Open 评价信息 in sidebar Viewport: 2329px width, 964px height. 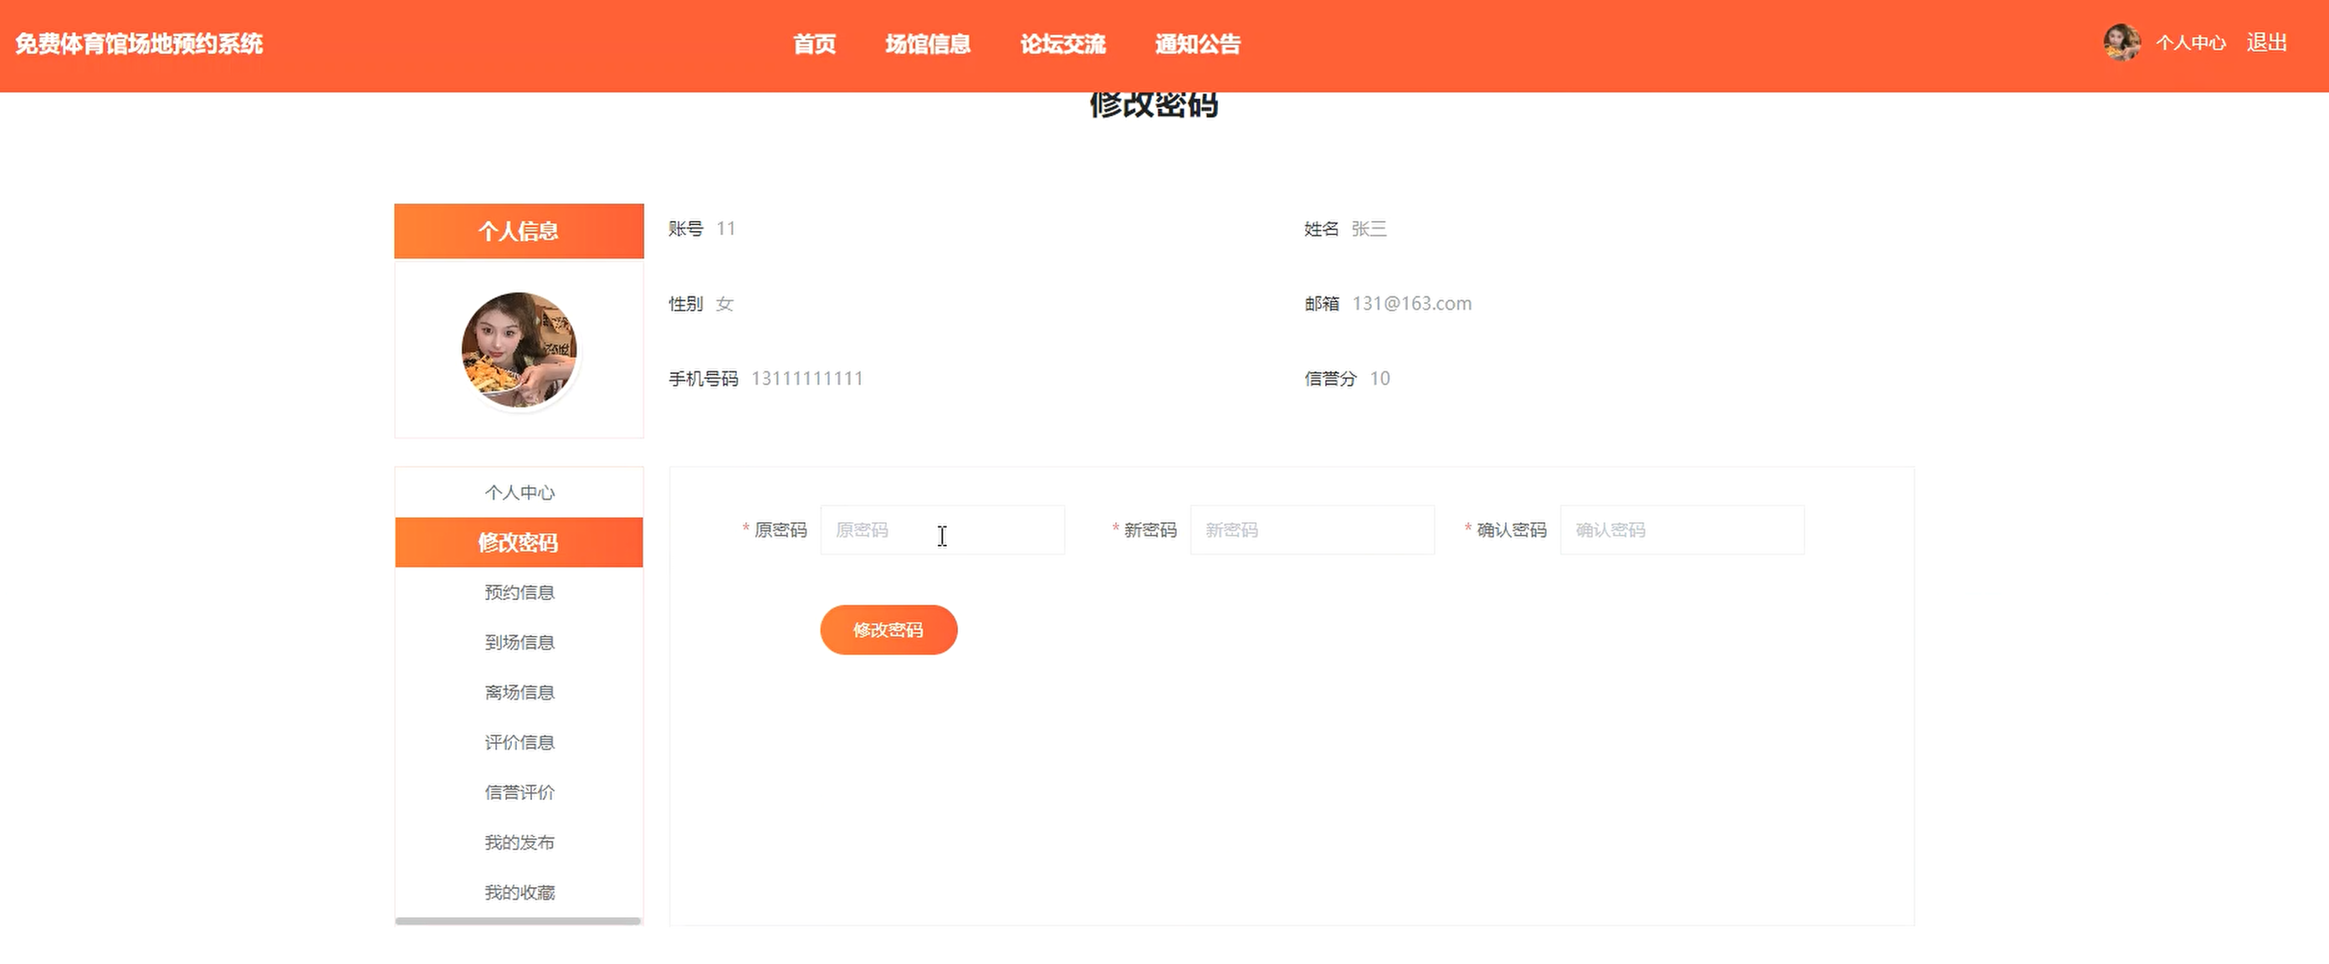pyautogui.click(x=519, y=742)
